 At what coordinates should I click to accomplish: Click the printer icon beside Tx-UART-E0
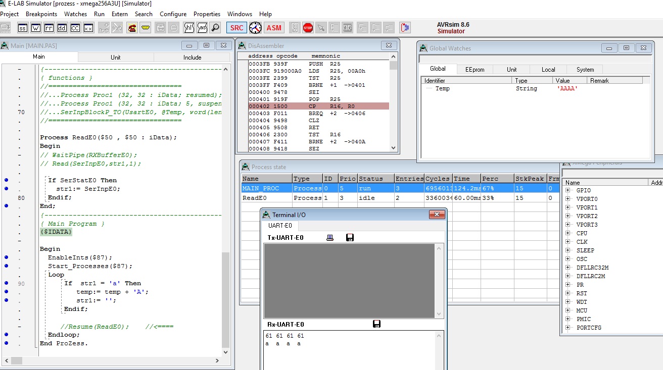click(x=330, y=238)
